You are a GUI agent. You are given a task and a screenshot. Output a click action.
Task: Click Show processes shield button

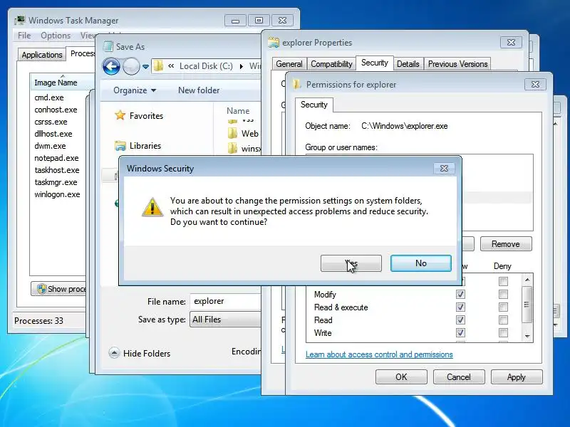60,289
